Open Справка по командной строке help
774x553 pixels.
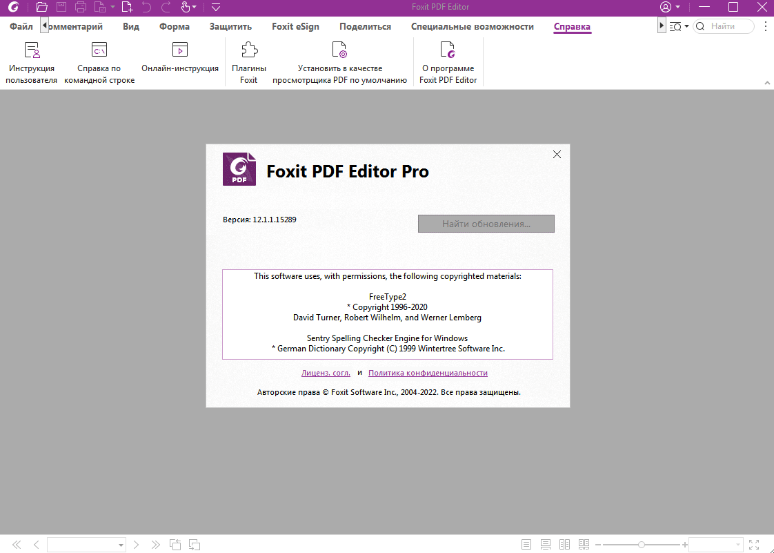point(99,63)
